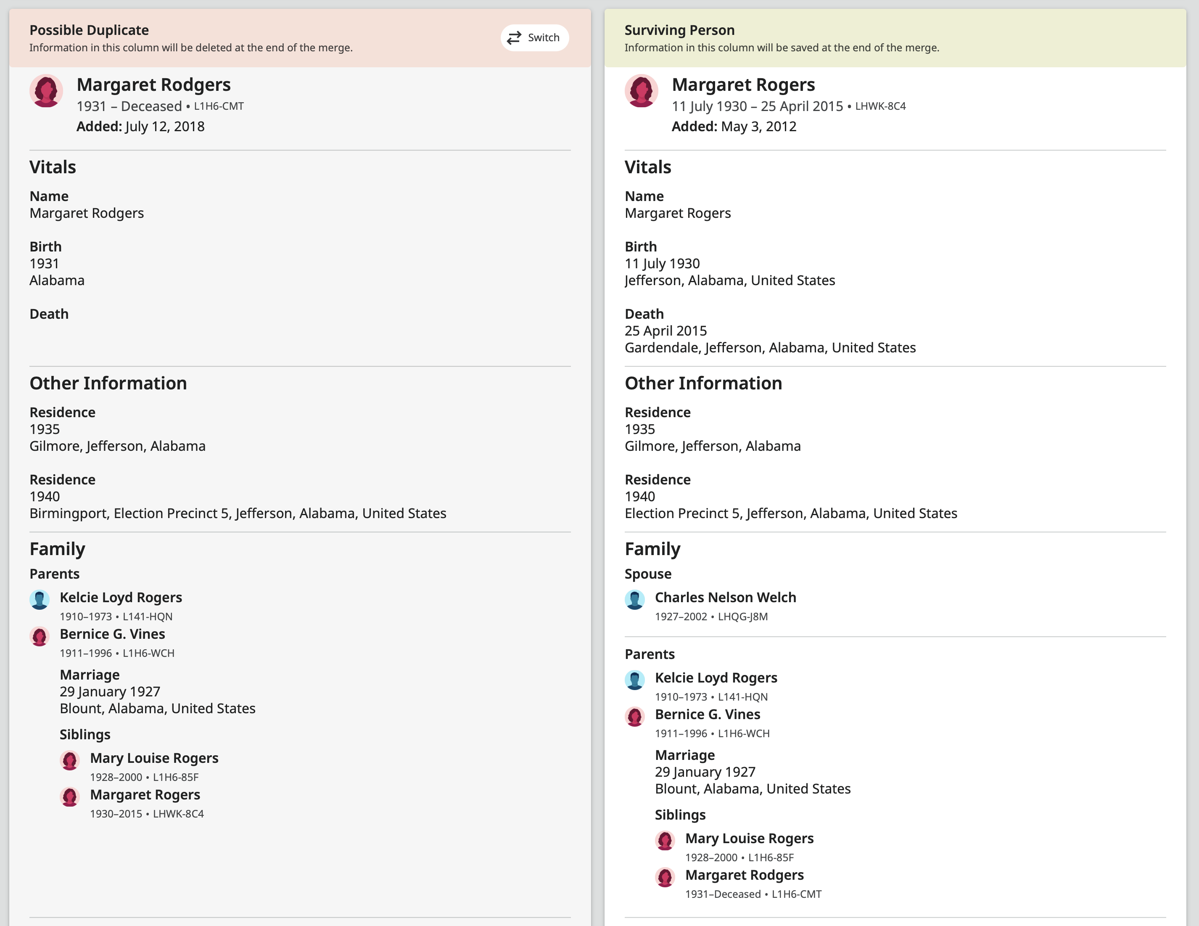Click Charles Nelson Welch spouse avatar

(635, 600)
